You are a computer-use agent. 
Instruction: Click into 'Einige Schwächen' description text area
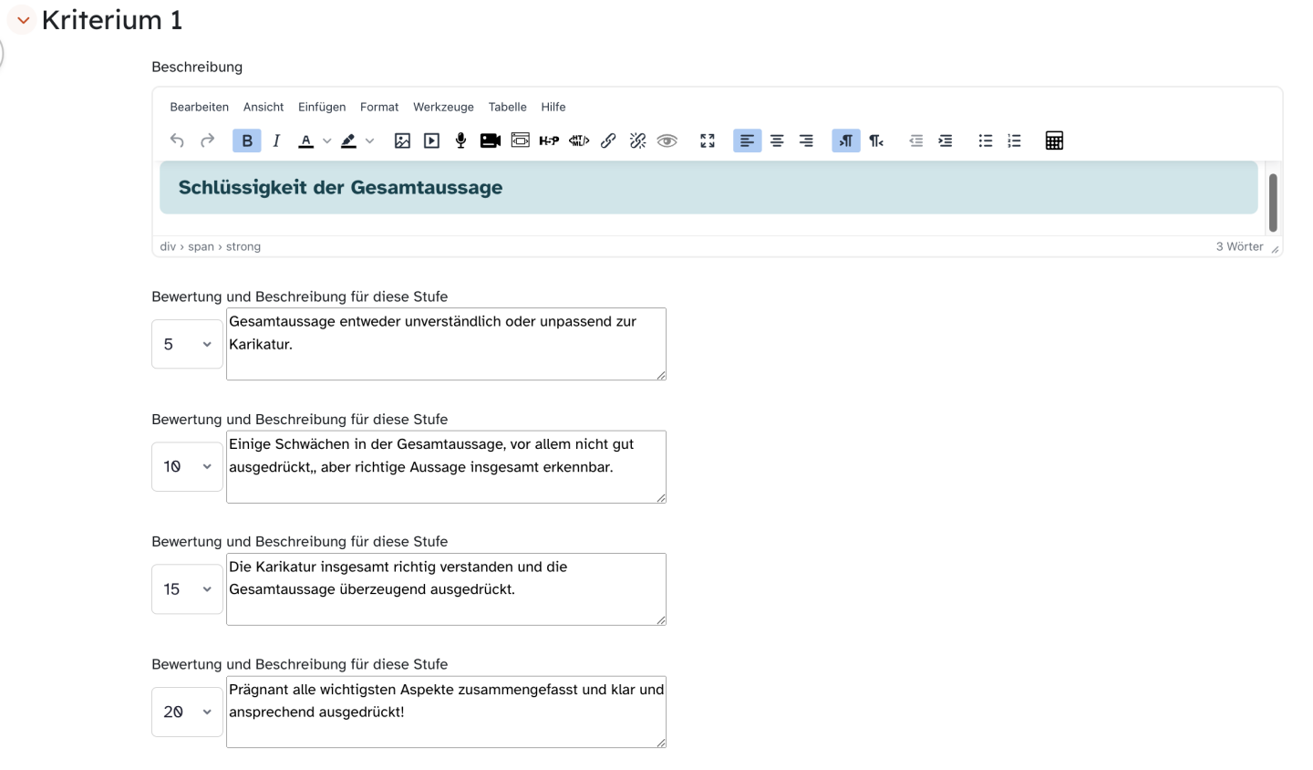[x=446, y=466]
